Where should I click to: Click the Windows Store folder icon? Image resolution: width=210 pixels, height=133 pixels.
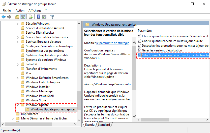22,100
